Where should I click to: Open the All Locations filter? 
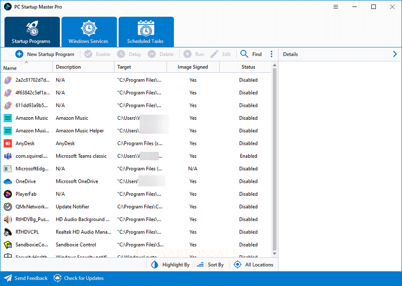click(x=254, y=265)
